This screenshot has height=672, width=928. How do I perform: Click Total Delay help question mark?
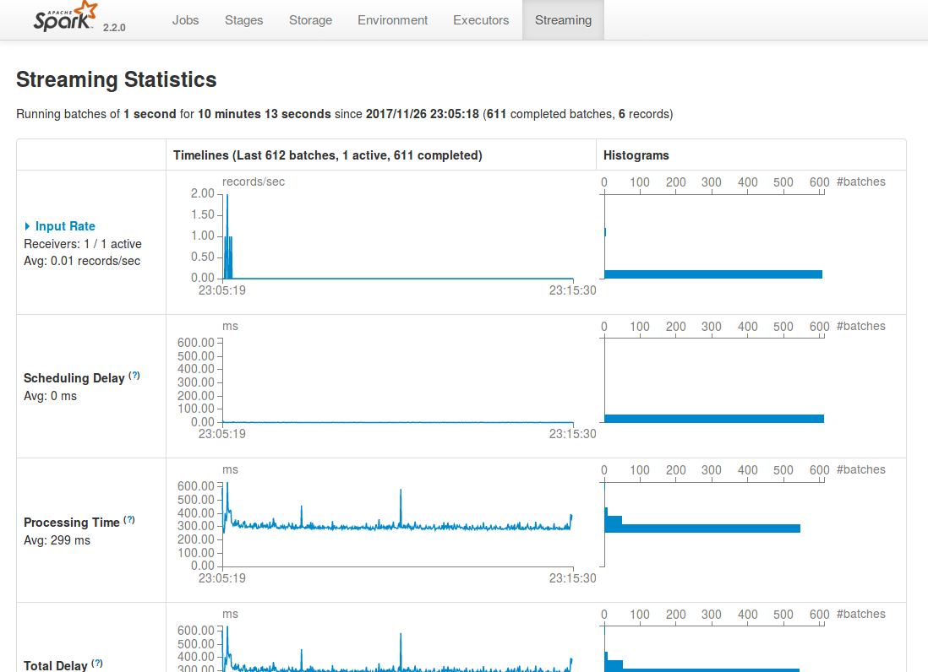pyautogui.click(x=96, y=664)
